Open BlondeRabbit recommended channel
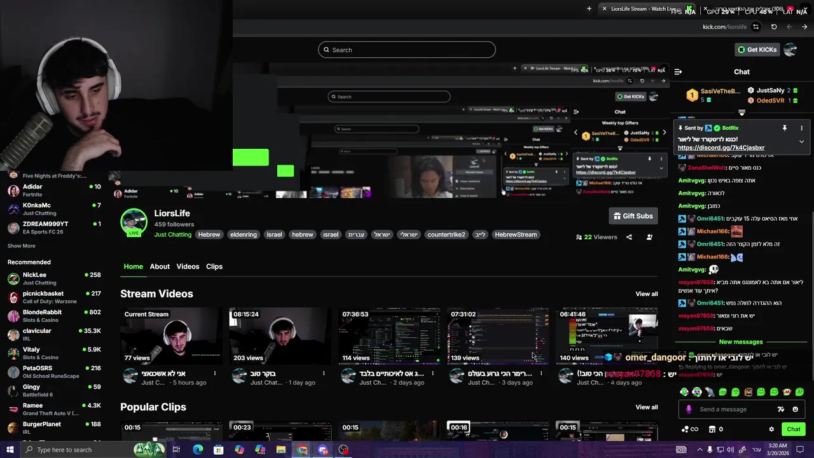 coord(54,316)
